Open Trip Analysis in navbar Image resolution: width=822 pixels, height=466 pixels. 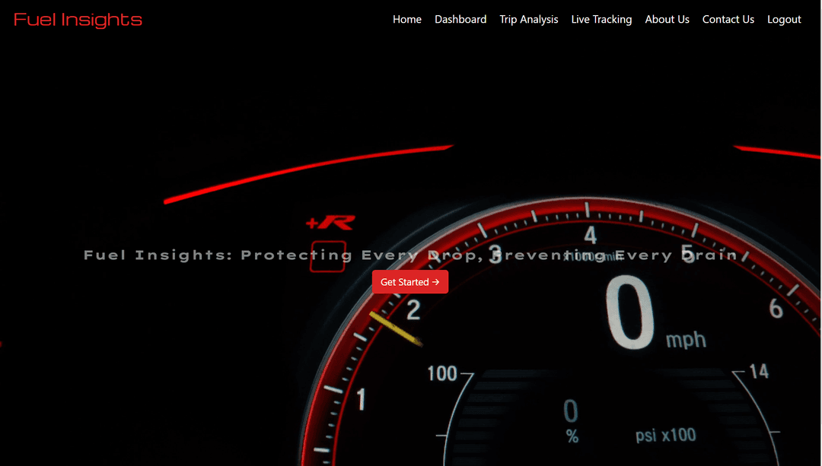click(x=528, y=19)
